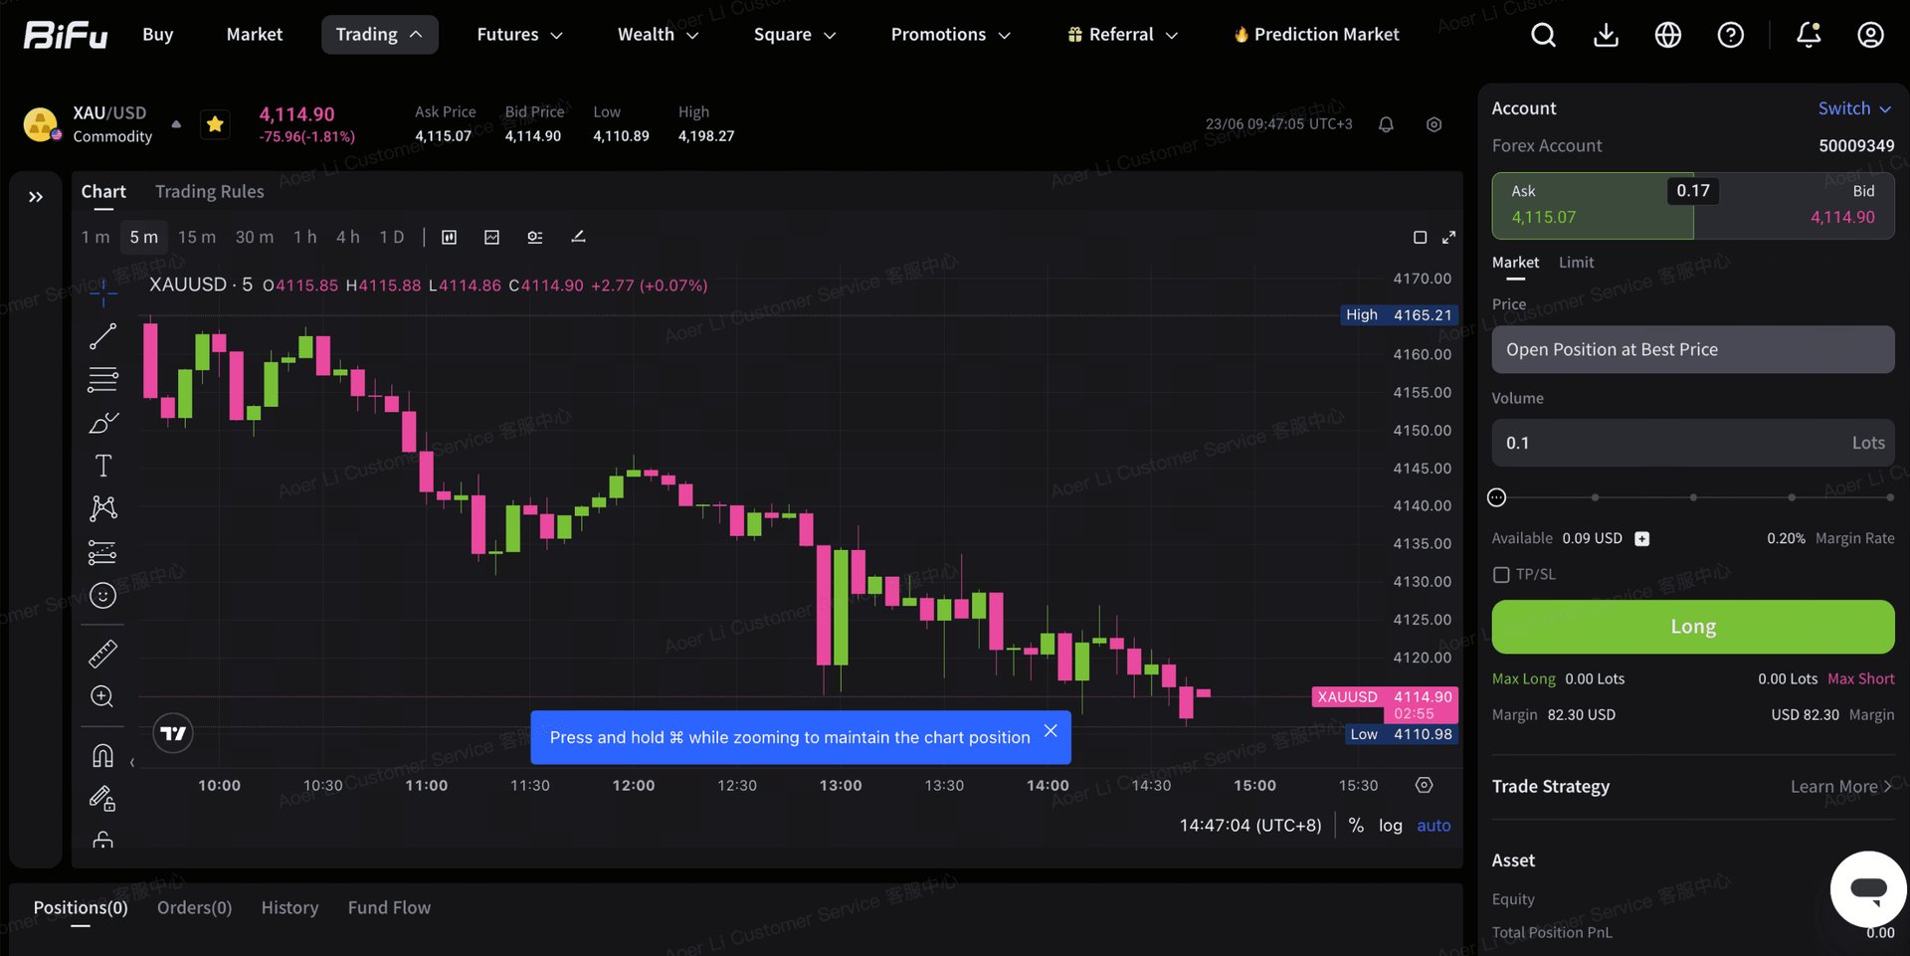This screenshot has height=956, width=1910.
Task: Open the emoji stickers tool
Action: point(102,595)
